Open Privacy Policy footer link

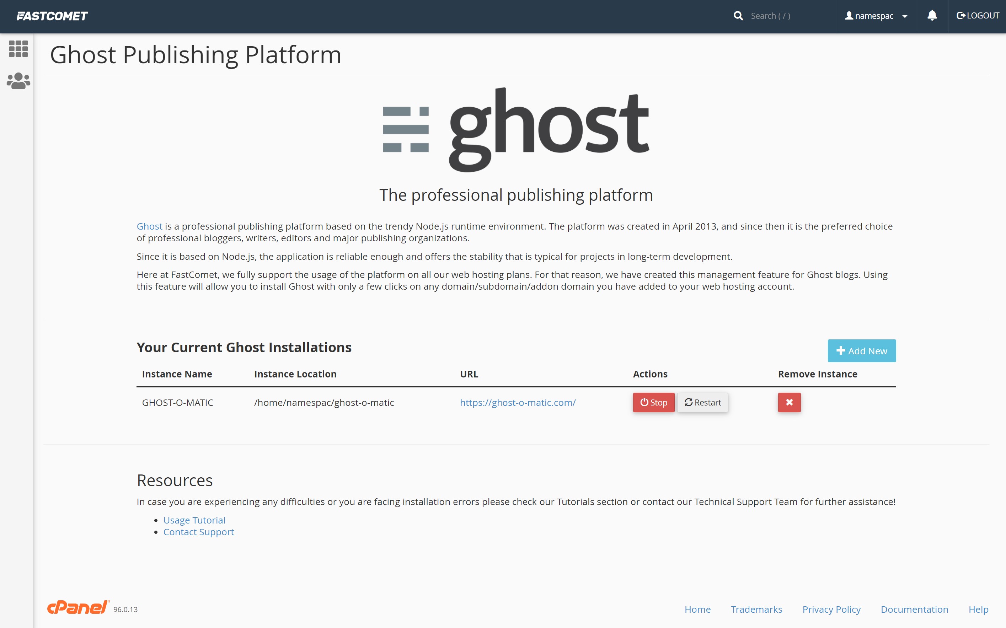tap(831, 609)
